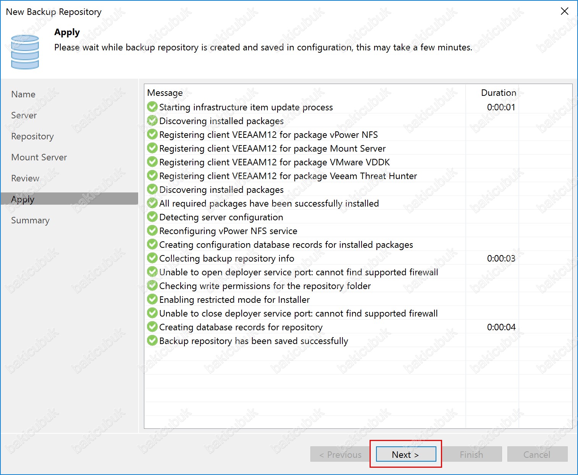Select 'Starting infrastructure item update process' text
Viewport: 578px width, 475px height.
pos(246,107)
